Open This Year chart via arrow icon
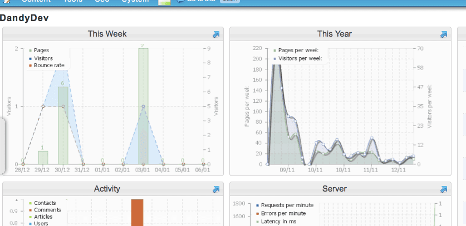 coord(444,34)
